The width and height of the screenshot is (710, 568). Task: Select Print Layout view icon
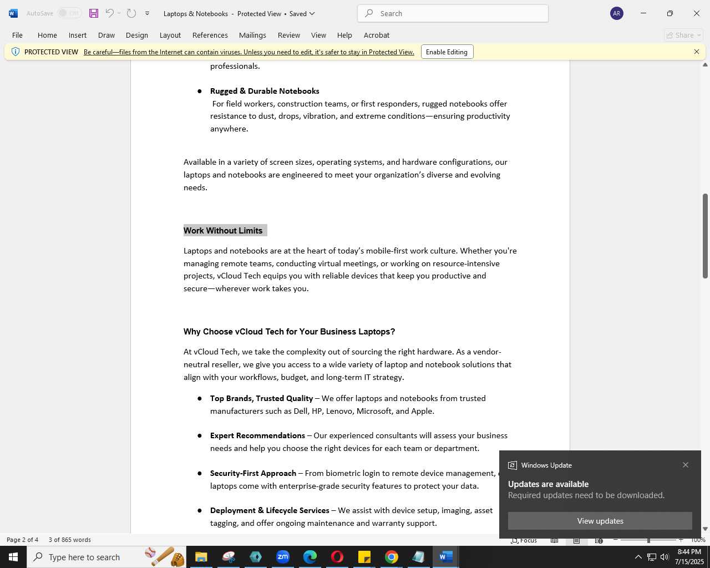click(576, 540)
